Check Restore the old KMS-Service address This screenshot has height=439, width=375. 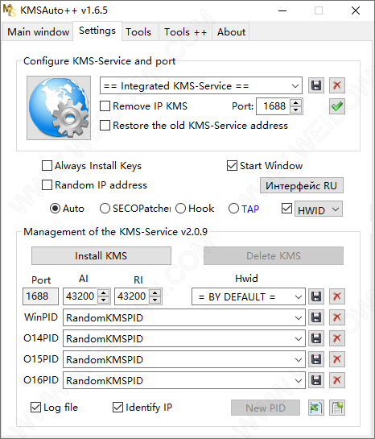105,126
